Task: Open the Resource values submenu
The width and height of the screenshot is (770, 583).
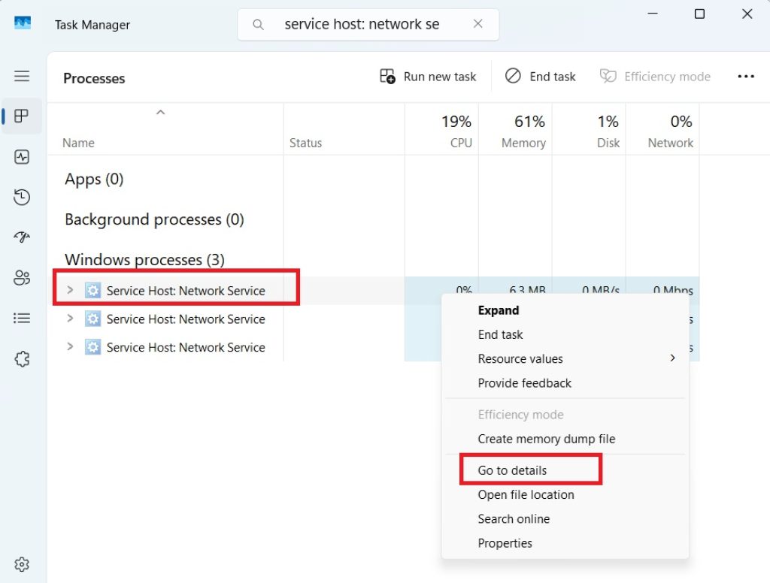Action: [x=565, y=358]
